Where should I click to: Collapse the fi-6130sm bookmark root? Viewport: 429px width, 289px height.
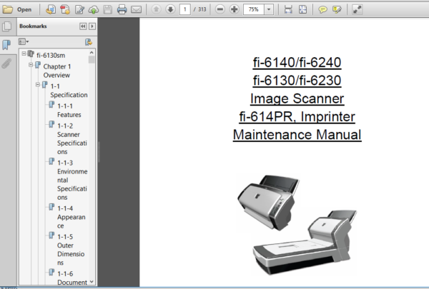click(24, 54)
